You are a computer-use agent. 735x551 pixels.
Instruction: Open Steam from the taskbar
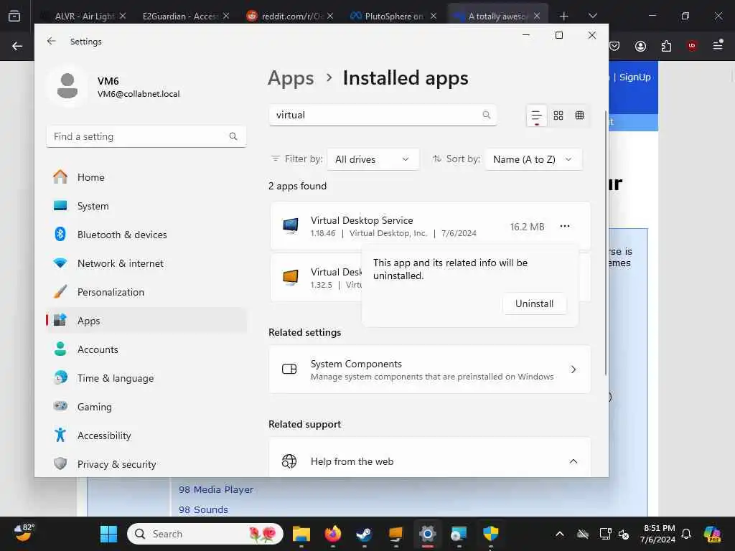(364, 534)
